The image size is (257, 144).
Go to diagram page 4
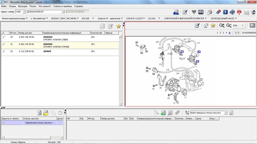point(226,33)
